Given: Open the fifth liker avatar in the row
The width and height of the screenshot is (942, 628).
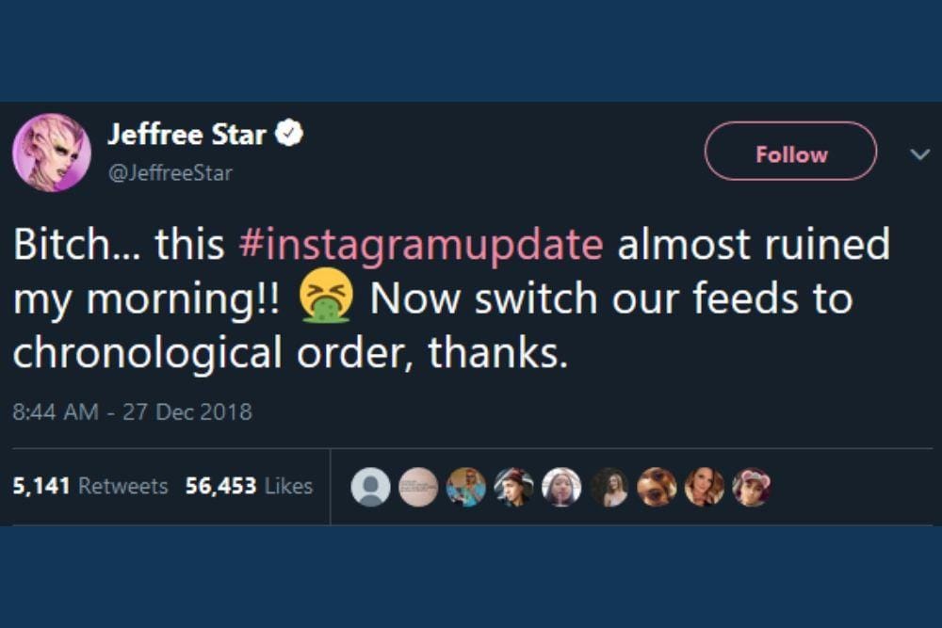Looking at the screenshot, I should [561, 487].
